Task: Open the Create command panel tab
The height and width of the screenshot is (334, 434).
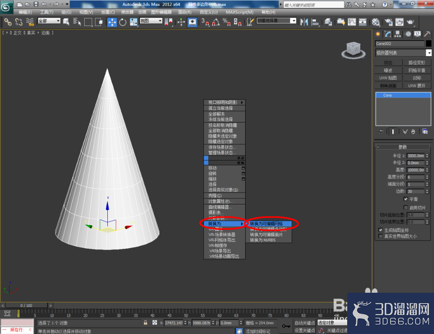Action: click(378, 34)
